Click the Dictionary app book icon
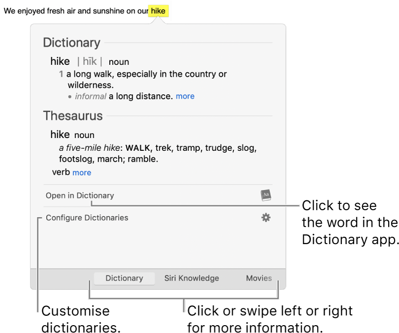Image resolution: width=399 pixels, height=333 pixels. pos(266,195)
